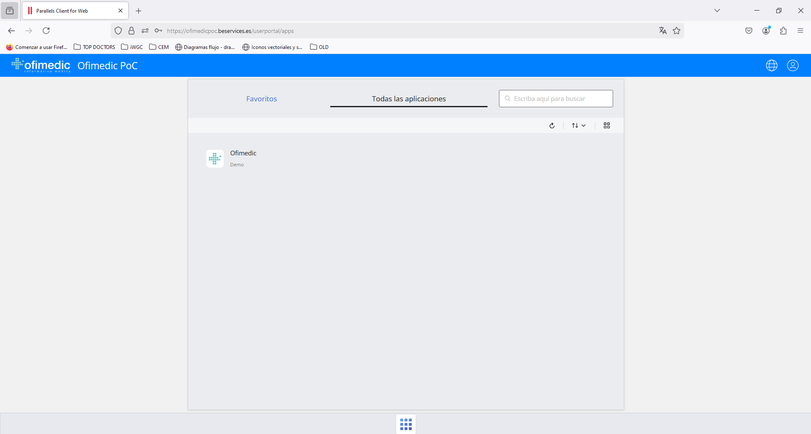The width and height of the screenshot is (811, 434).
Task: Click the ofimedic logo in the header
Action: tap(41, 65)
